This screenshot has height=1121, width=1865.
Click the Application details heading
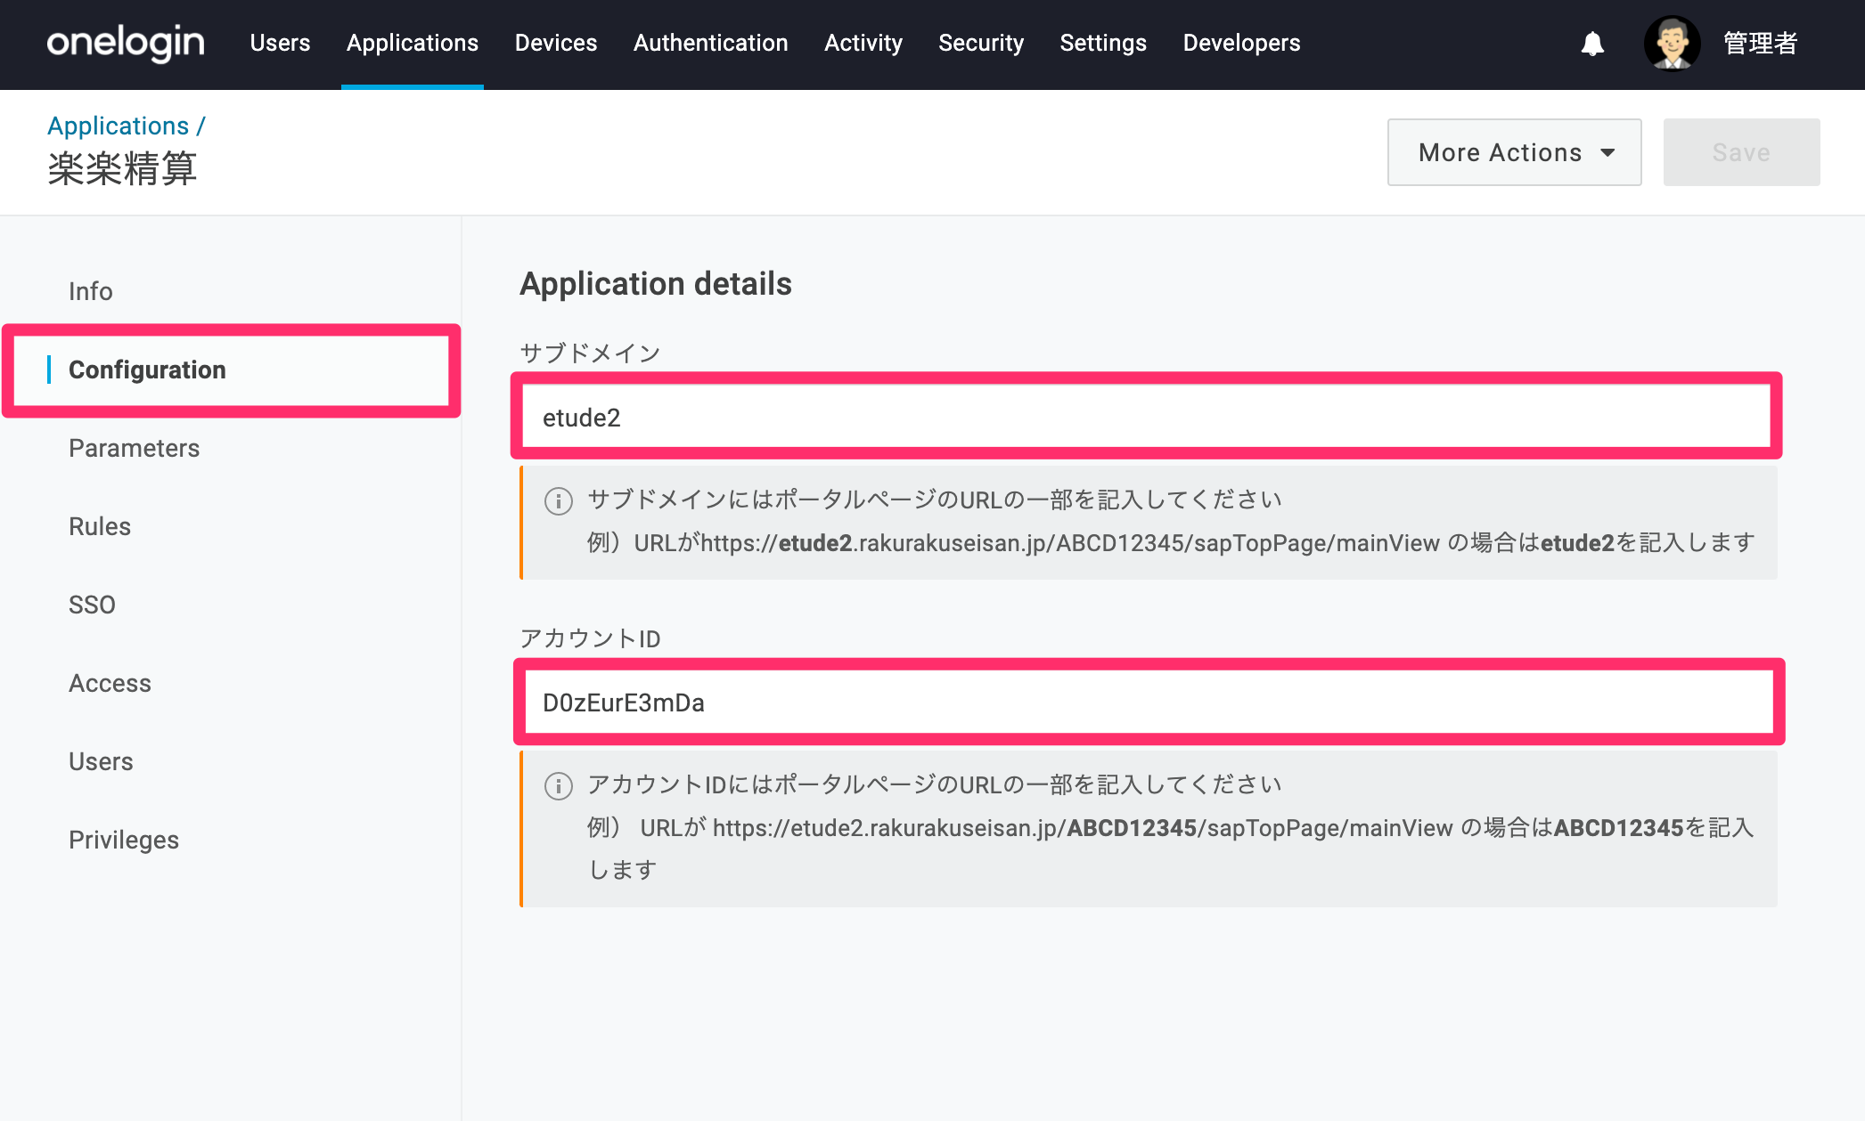656,284
